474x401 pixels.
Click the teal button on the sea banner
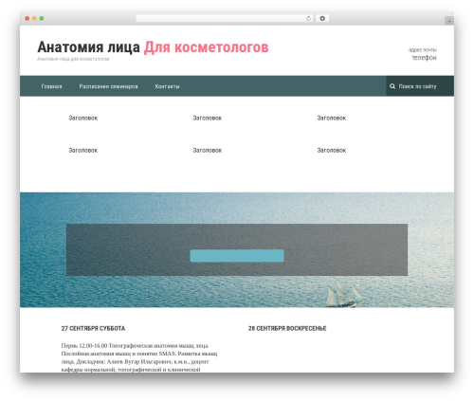click(237, 256)
